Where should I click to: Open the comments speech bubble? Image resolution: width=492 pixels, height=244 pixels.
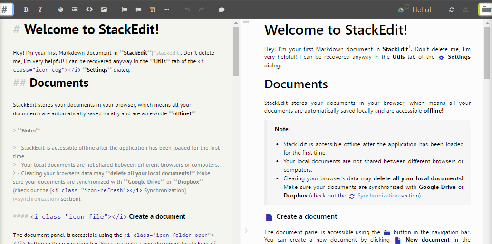tap(222, 9)
